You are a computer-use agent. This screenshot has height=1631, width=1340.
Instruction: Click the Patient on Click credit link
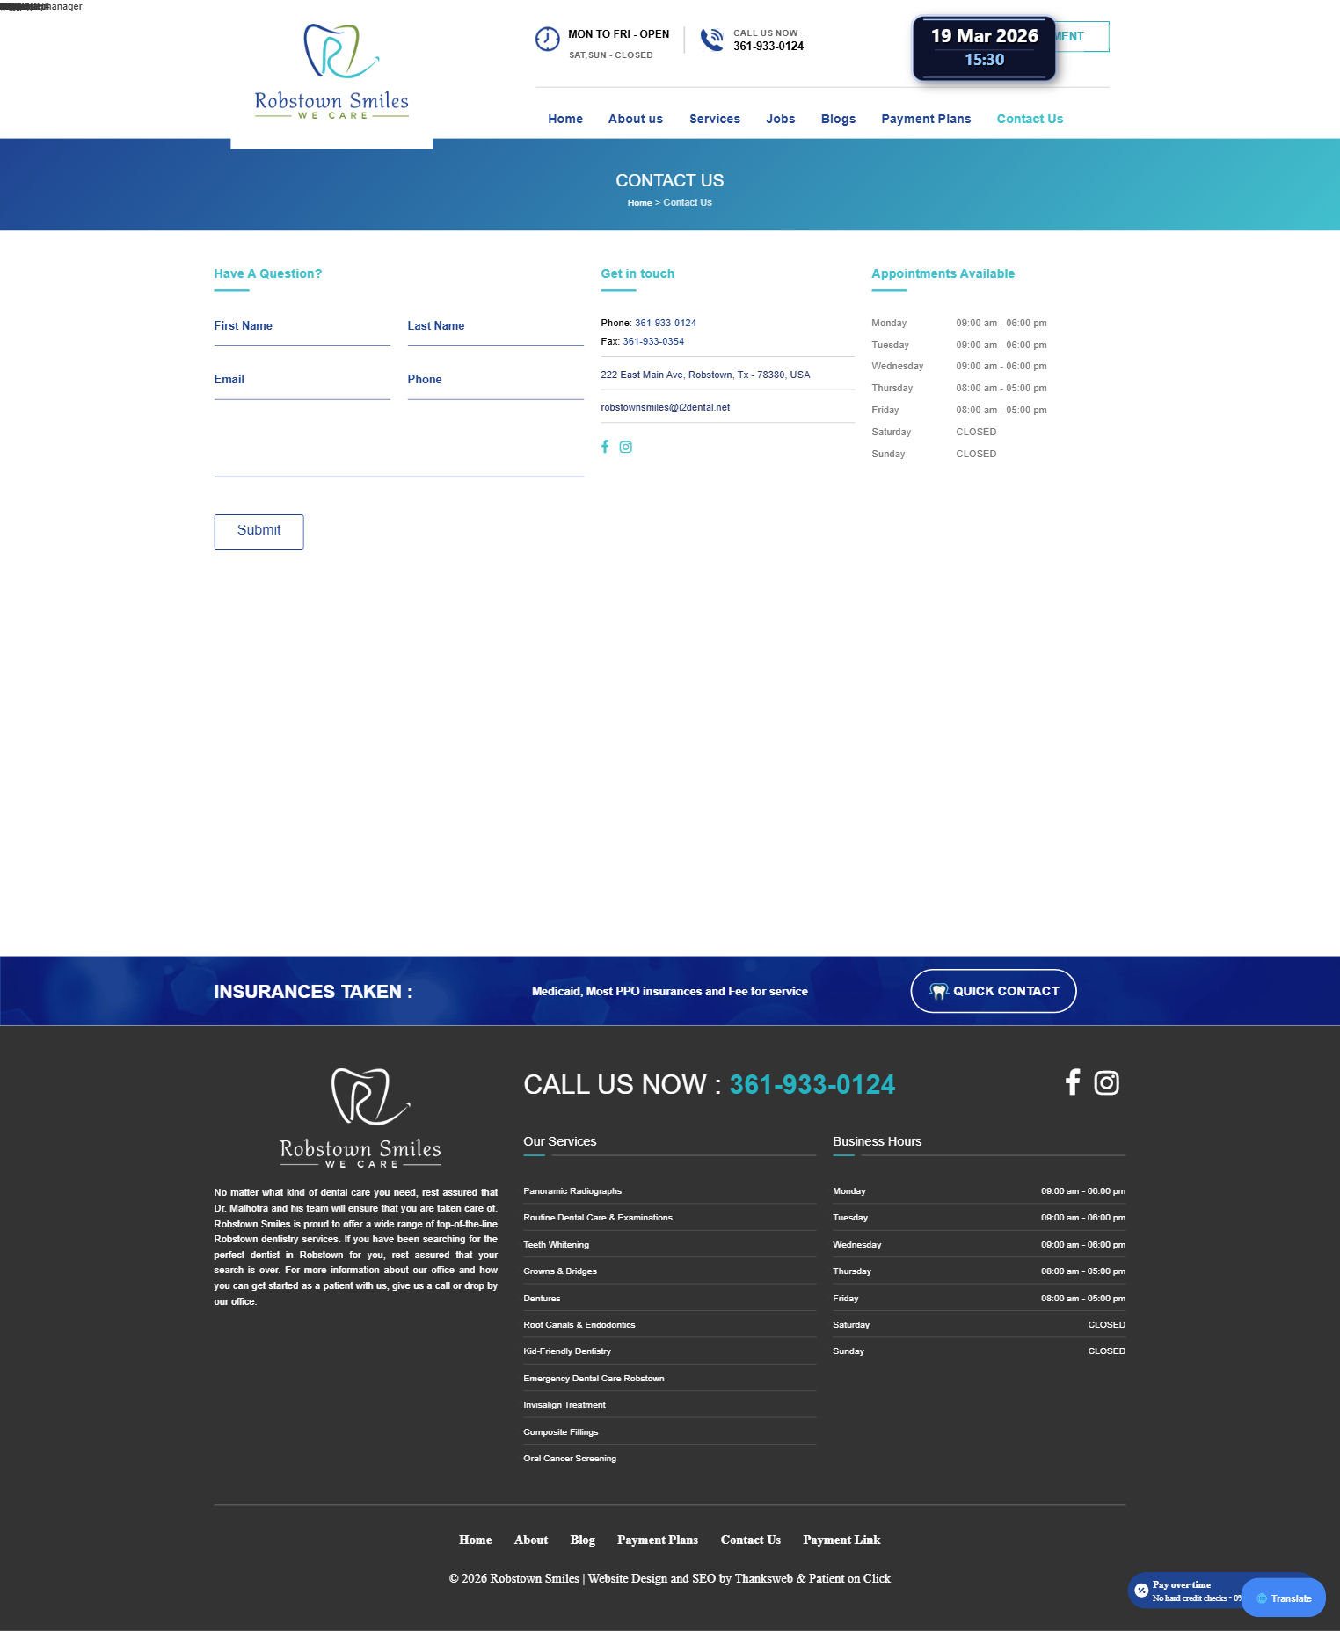point(850,1578)
